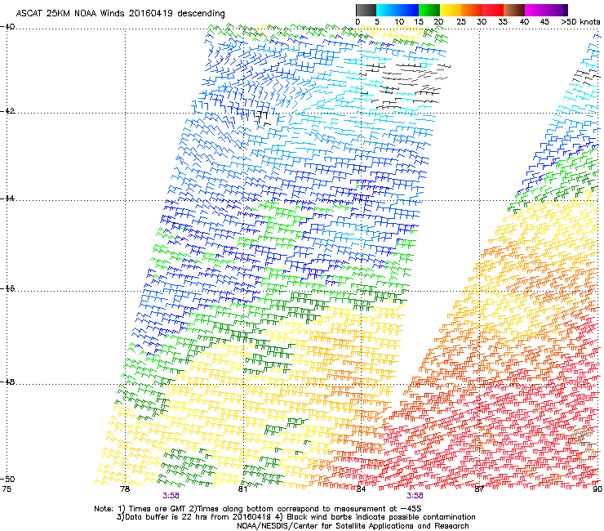Click the purple '3:58' time near longitude 85
The width and height of the screenshot is (604, 531).
[x=415, y=496]
